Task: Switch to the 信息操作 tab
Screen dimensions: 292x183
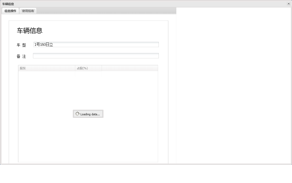Action: click(x=10, y=11)
